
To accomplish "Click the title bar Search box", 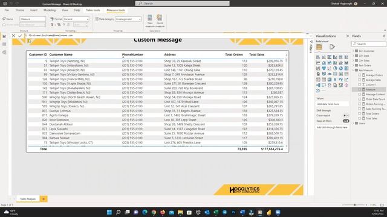I will coord(183,4).
